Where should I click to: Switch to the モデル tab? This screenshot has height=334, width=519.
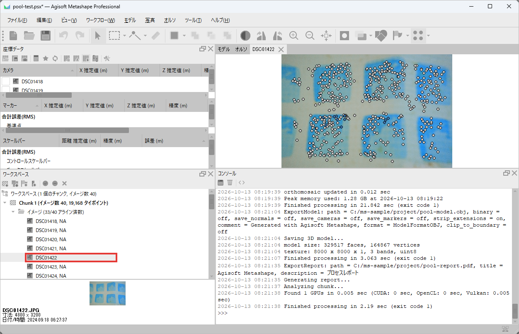point(224,49)
